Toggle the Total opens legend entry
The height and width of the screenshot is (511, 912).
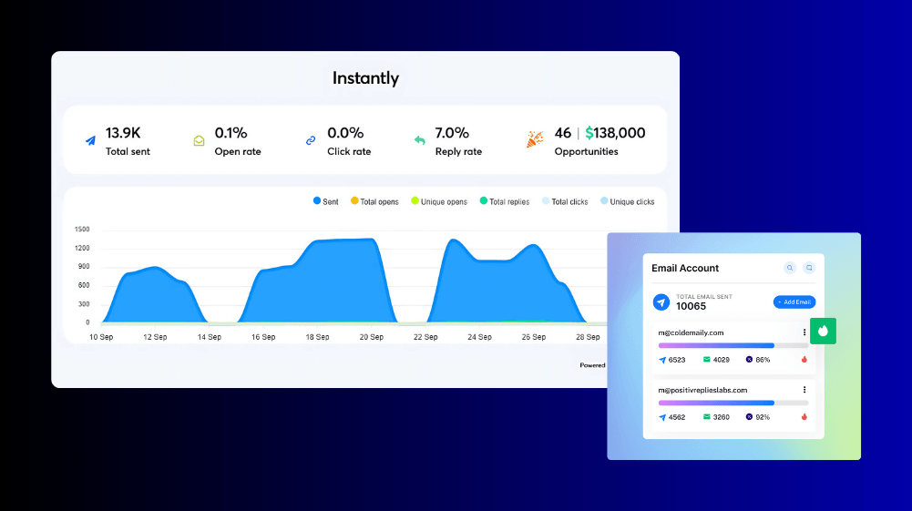point(374,201)
